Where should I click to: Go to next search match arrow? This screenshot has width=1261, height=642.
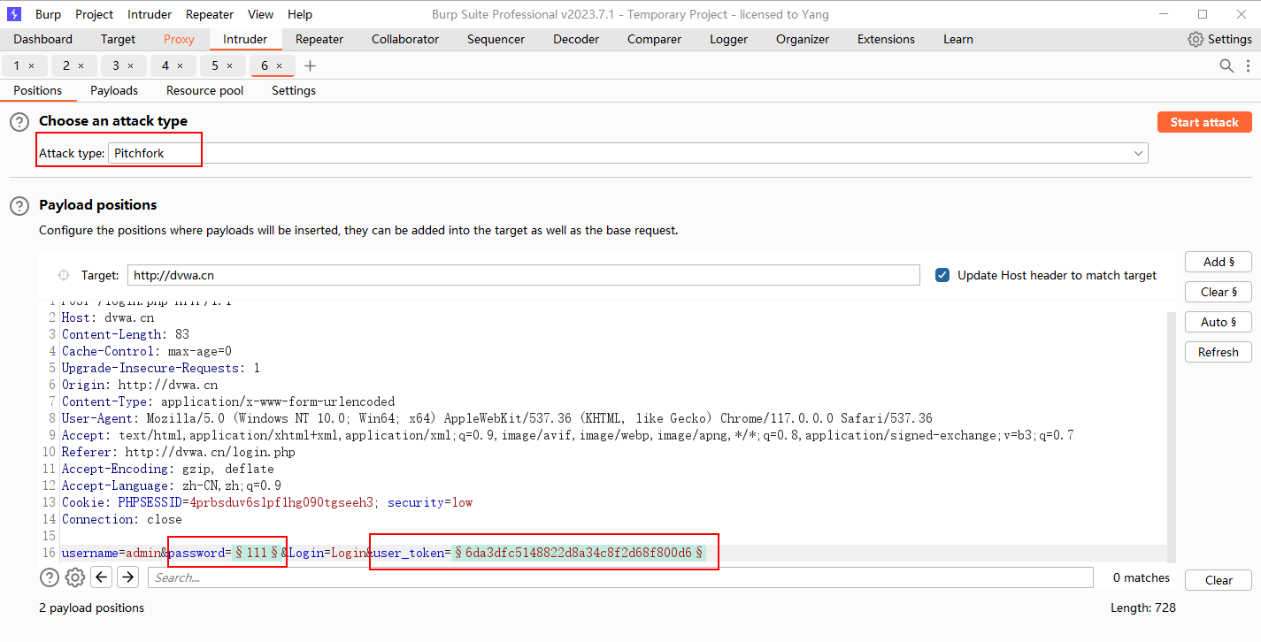[x=128, y=577]
